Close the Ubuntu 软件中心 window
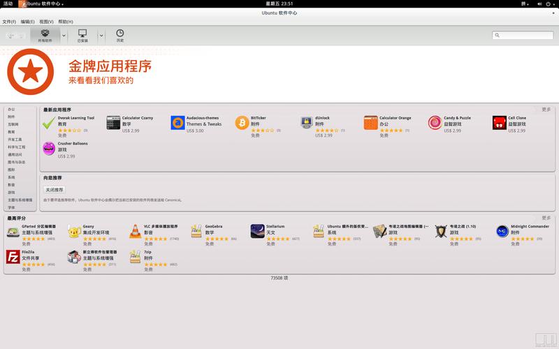This screenshot has height=349, width=559. tap(553, 13)
